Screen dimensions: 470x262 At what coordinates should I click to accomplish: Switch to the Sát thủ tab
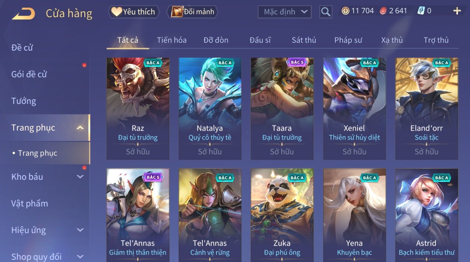pos(304,40)
